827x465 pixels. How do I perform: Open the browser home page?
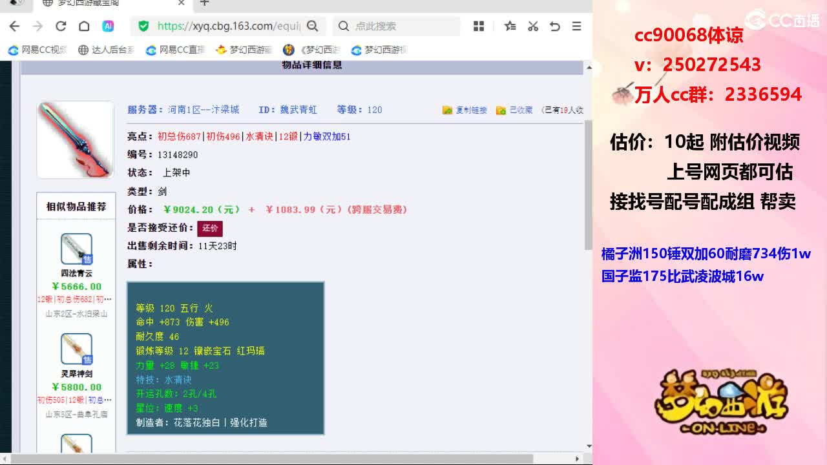point(84,26)
